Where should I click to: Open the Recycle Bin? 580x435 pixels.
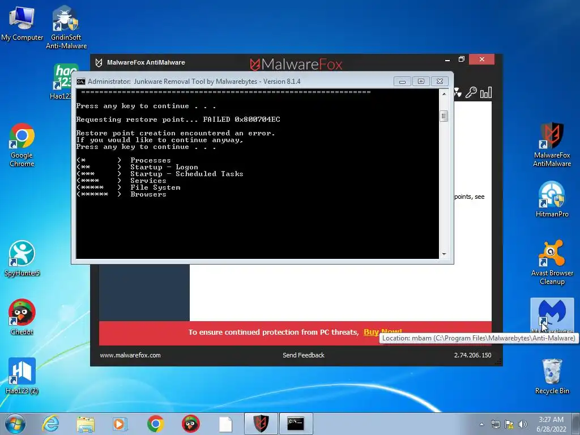pyautogui.click(x=552, y=376)
